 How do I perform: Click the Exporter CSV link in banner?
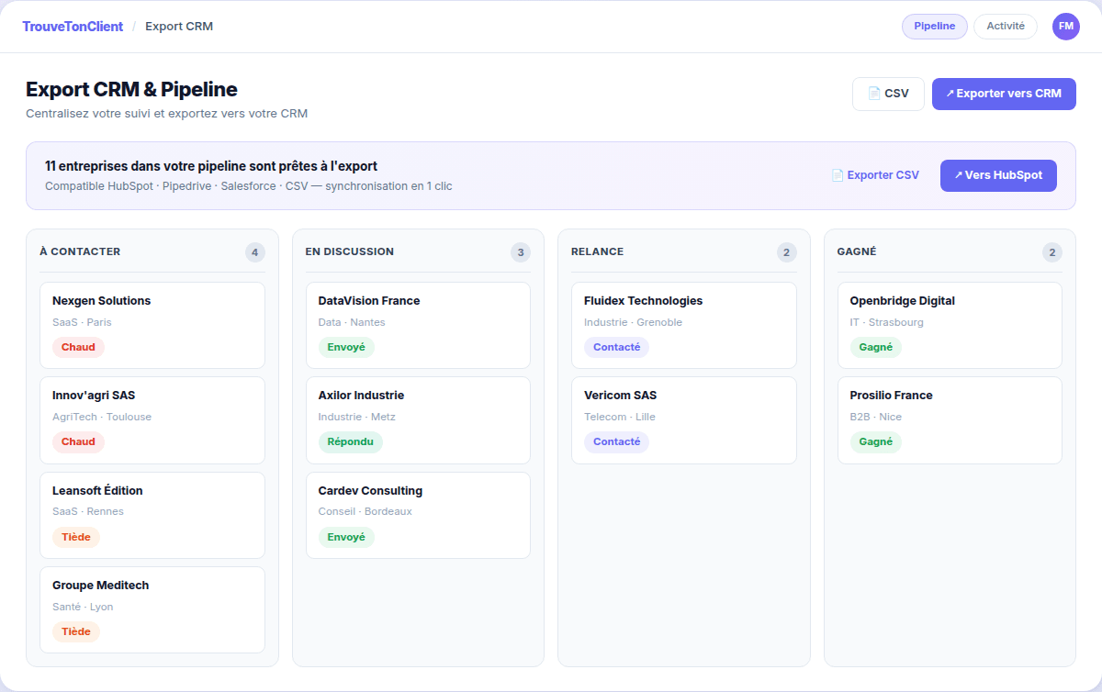point(875,175)
